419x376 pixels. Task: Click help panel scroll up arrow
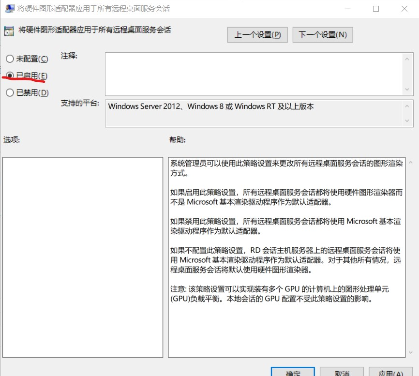click(411, 162)
